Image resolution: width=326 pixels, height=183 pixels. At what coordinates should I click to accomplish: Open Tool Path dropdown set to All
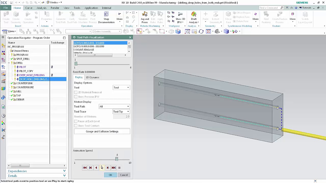coord(114,106)
